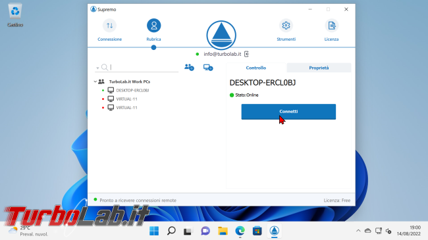This screenshot has height=240, width=428.
Task: Select DESKTOP-ERCL0BJ in the list
Action: (x=132, y=90)
